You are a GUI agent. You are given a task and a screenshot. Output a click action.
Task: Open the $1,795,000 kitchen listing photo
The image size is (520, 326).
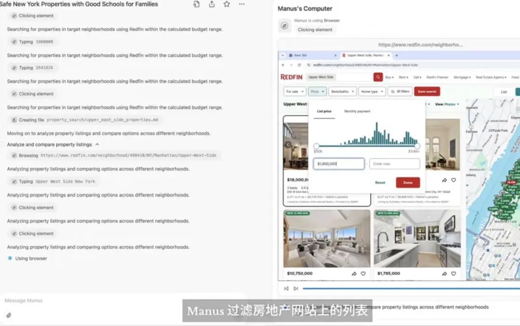(x=417, y=238)
